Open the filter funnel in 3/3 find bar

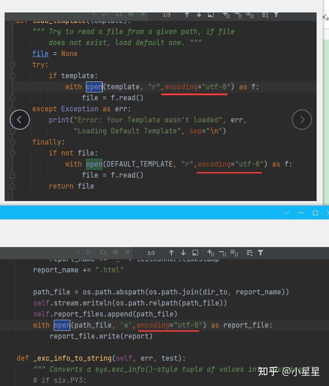click(x=261, y=253)
